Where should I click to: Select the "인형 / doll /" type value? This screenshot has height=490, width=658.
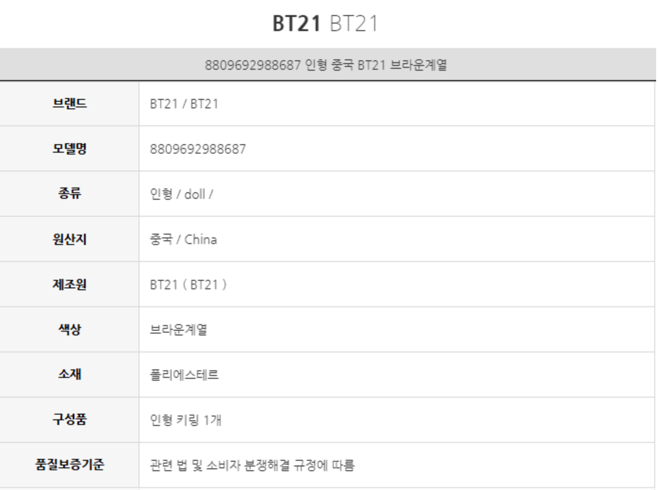point(181,194)
